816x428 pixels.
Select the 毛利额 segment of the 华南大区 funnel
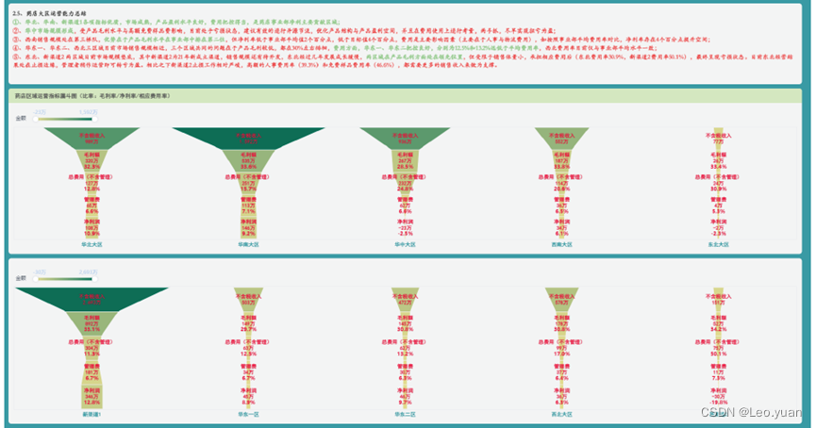(248, 160)
